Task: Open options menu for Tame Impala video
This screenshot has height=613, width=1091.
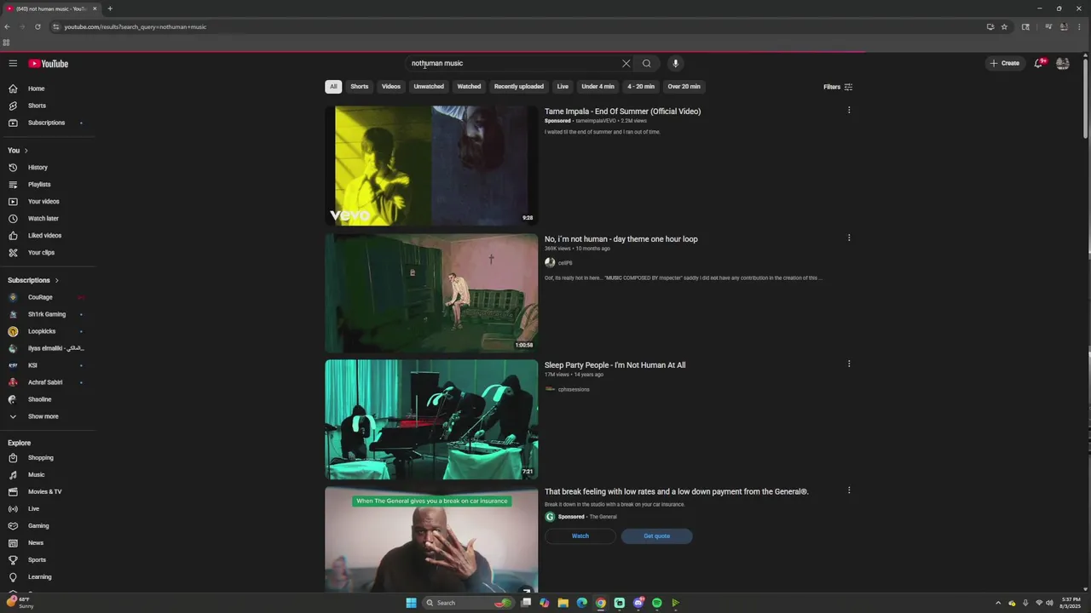Action: click(849, 110)
